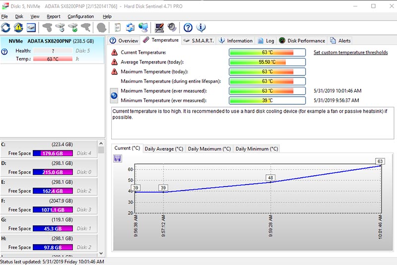Screen dimensions: 397x265
Task: Open the Help menu
Action: [107, 16]
